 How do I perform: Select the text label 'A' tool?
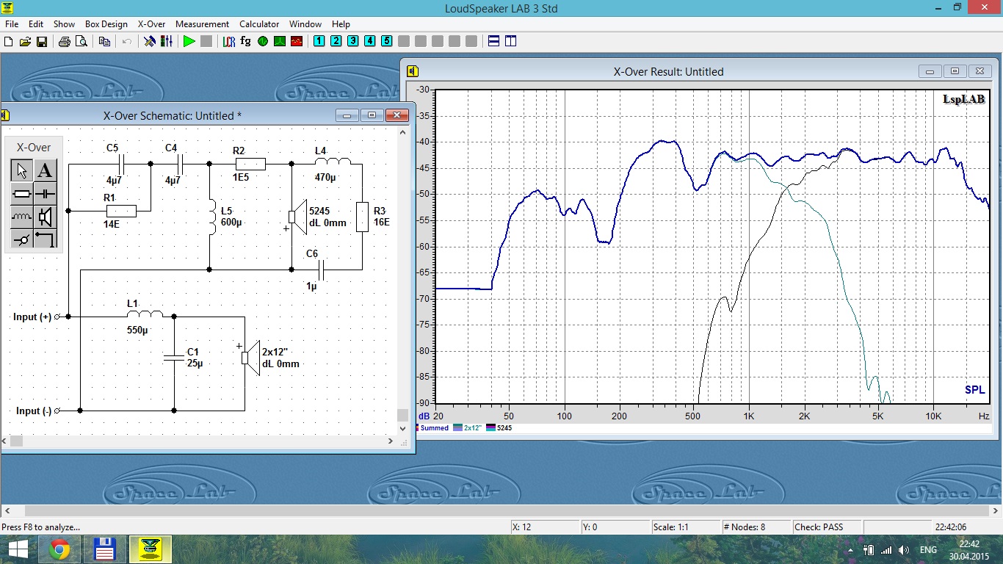click(46, 170)
